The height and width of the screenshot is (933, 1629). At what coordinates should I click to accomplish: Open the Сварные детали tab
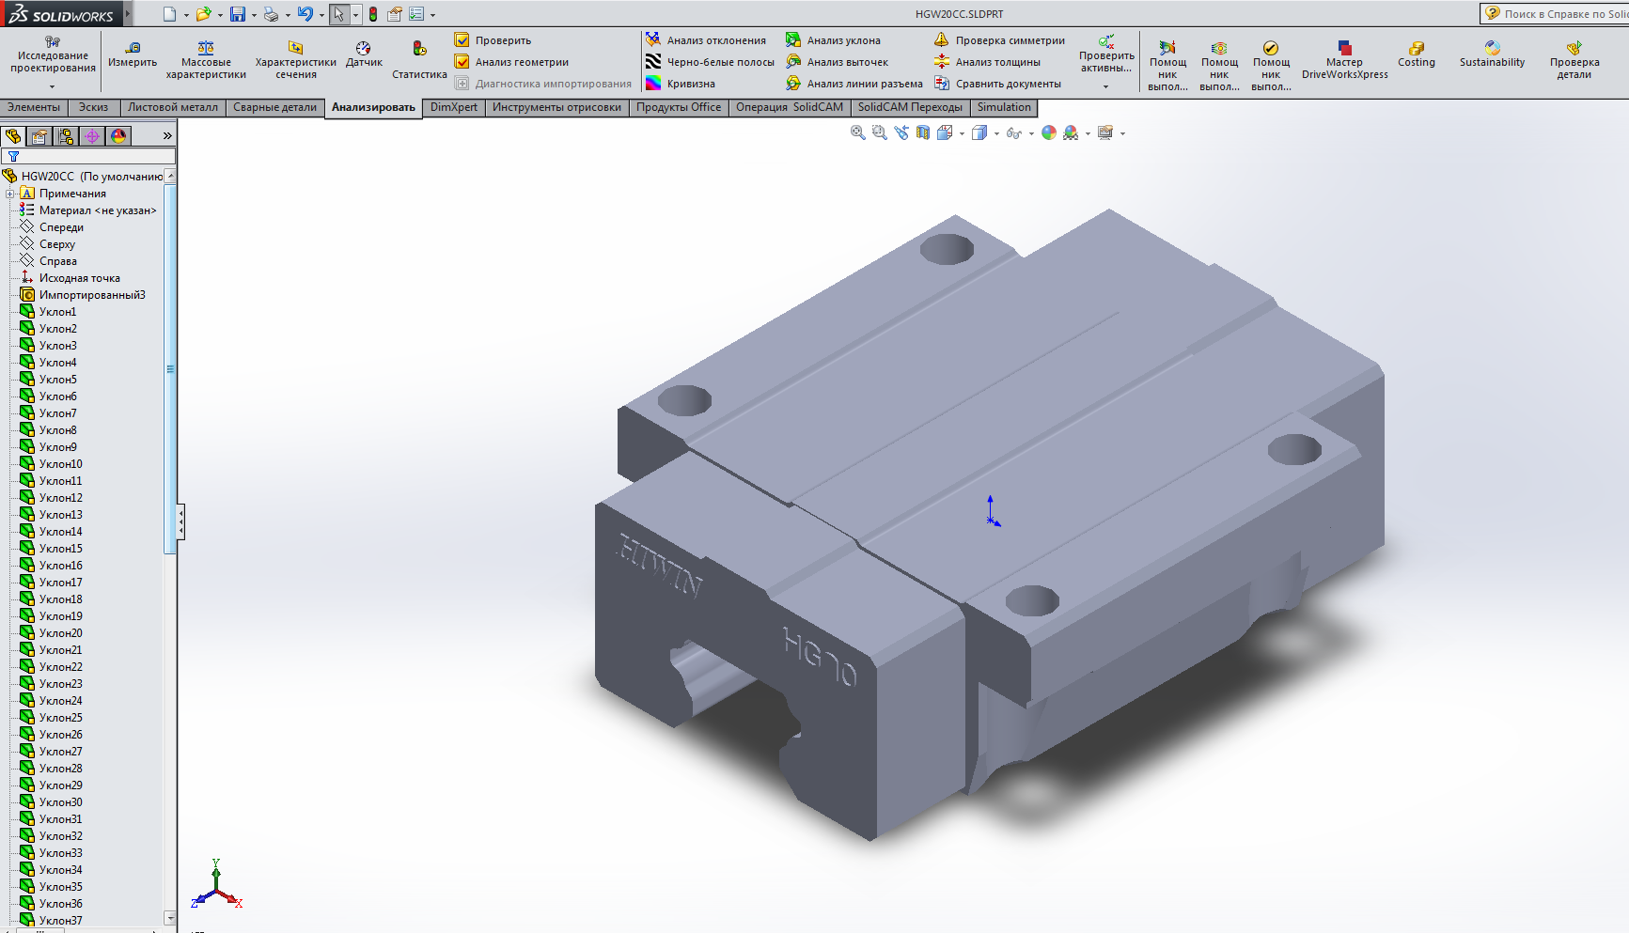point(274,107)
